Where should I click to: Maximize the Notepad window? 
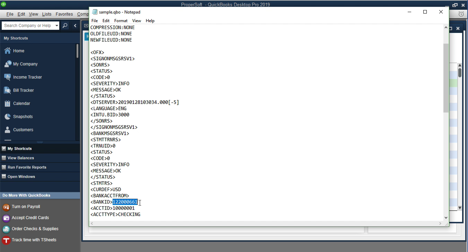[x=425, y=12]
